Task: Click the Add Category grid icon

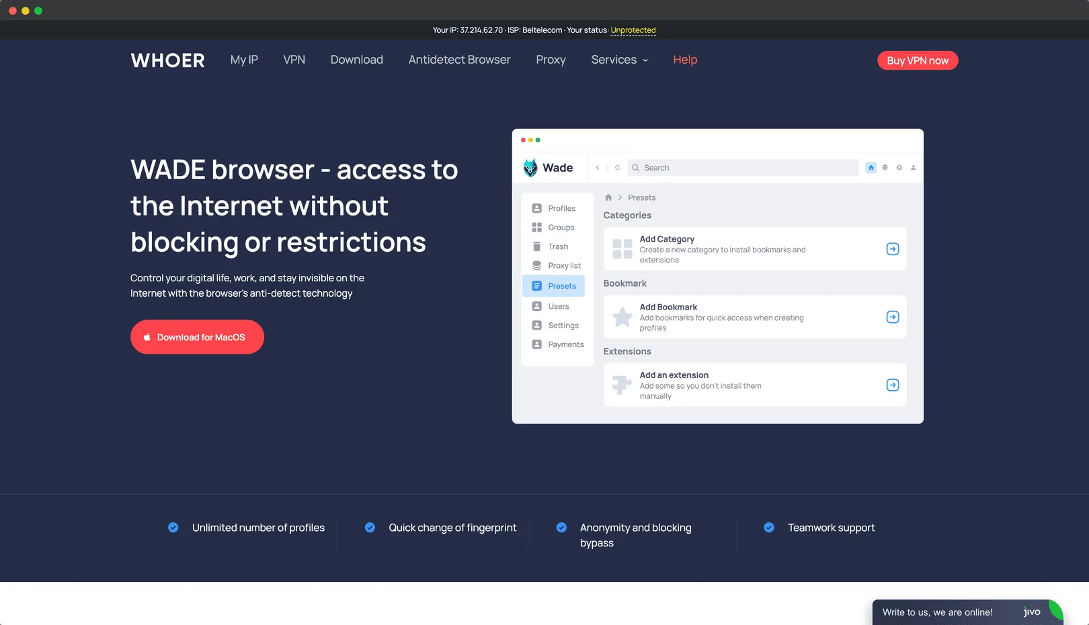Action: (622, 249)
